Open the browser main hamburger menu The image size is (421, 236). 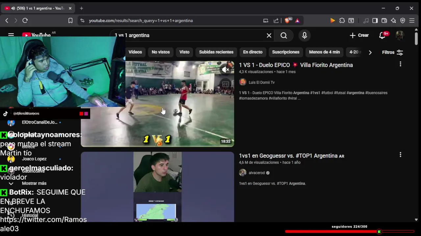(x=412, y=20)
